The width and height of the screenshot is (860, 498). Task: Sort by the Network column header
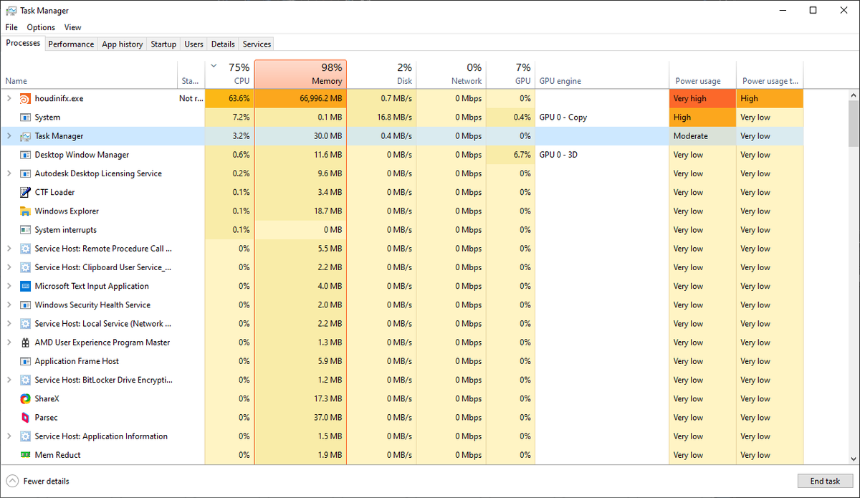click(x=451, y=74)
